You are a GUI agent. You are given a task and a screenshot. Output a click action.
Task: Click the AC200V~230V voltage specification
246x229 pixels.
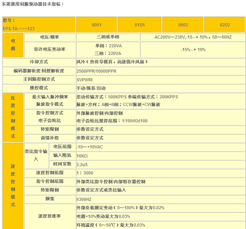coord(193,37)
